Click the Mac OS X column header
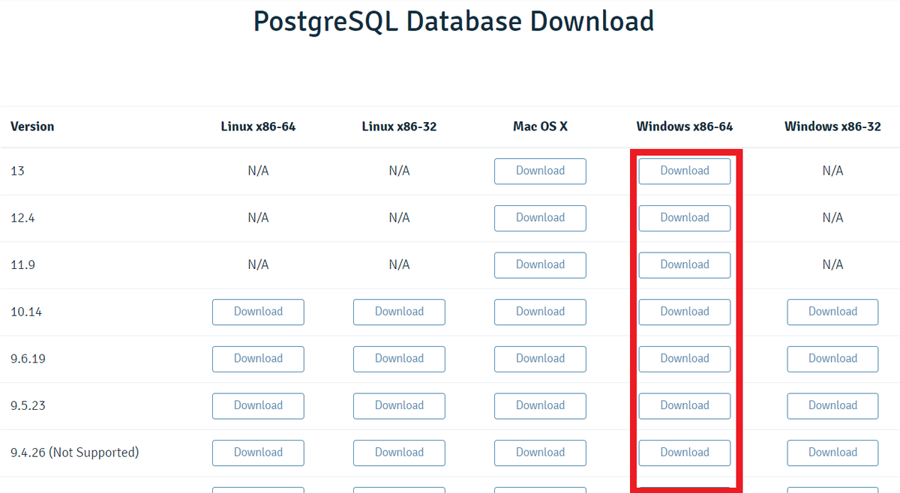The width and height of the screenshot is (900, 493). [x=540, y=127]
